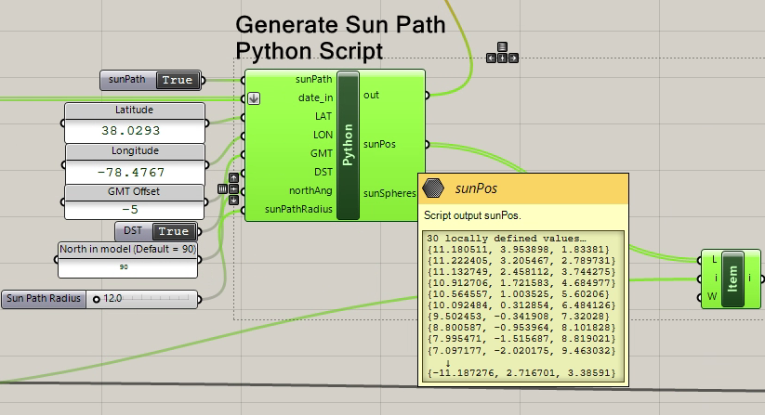Click the Generate Sun Path group title
Screen dimensions: 765x415
(x=340, y=37)
